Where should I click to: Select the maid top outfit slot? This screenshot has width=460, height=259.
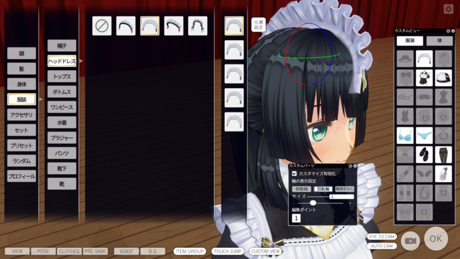[x=425, y=78]
